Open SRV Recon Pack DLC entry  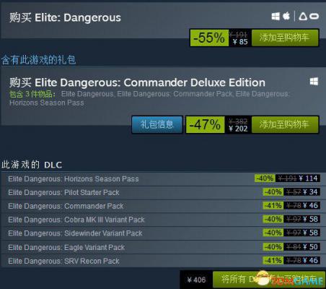[x=163, y=261]
